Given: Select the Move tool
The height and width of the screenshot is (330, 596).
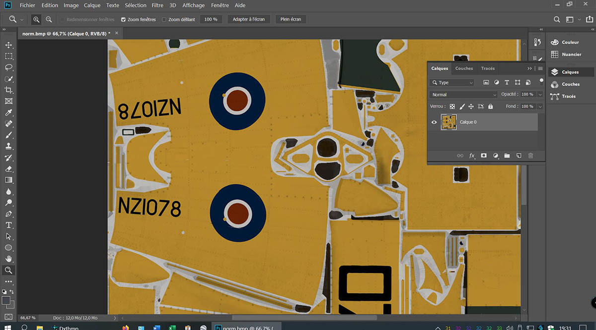Looking at the screenshot, I should [8, 45].
